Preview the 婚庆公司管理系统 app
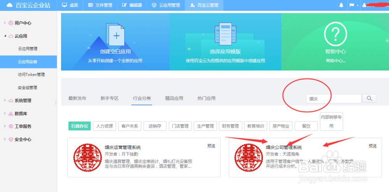This screenshot has height=192, width=389. (x=373, y=146)
